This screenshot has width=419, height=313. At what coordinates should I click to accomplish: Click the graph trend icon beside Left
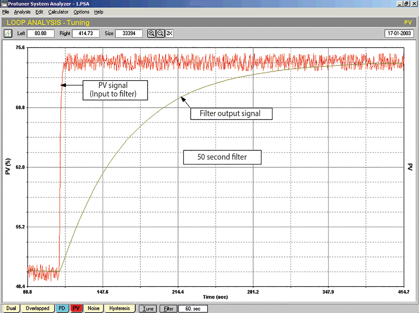pos(8,34)
